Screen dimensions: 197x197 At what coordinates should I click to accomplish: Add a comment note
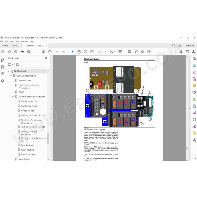click(x=129, y=52)
